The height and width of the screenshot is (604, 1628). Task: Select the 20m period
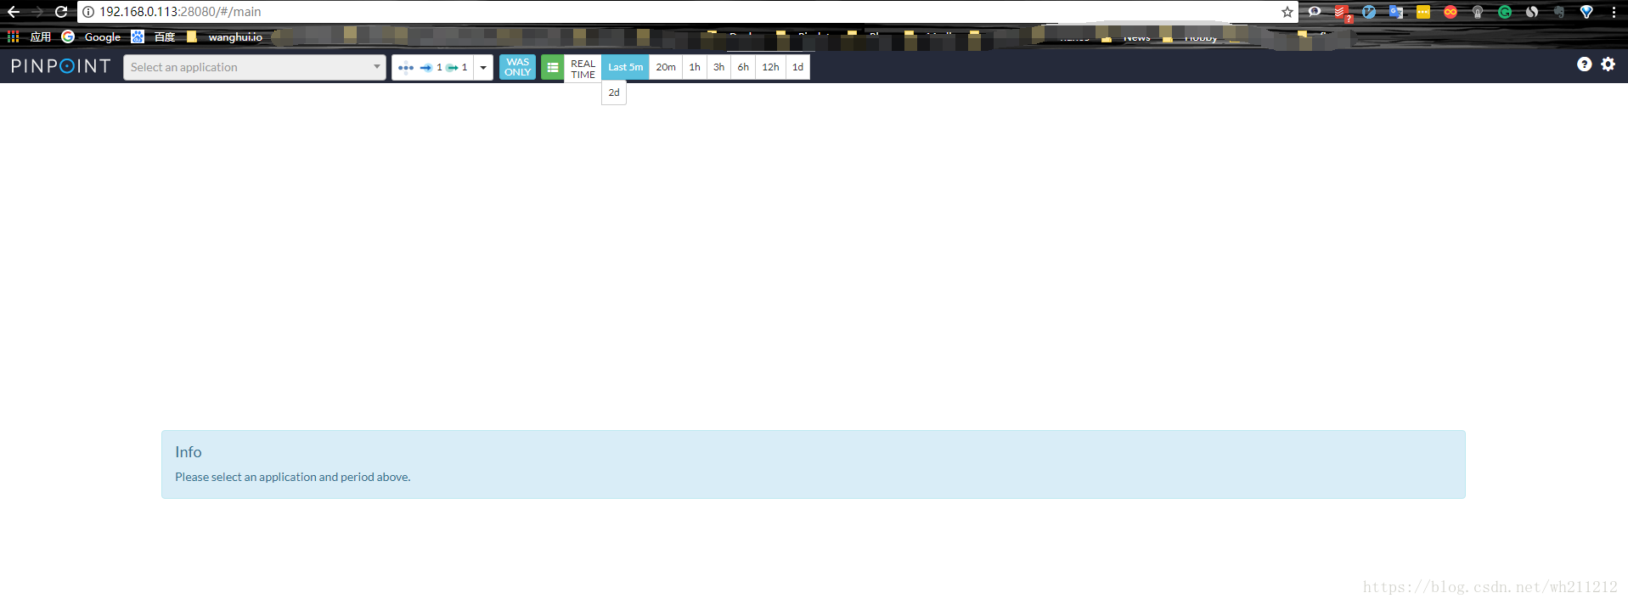pos(666,67)
